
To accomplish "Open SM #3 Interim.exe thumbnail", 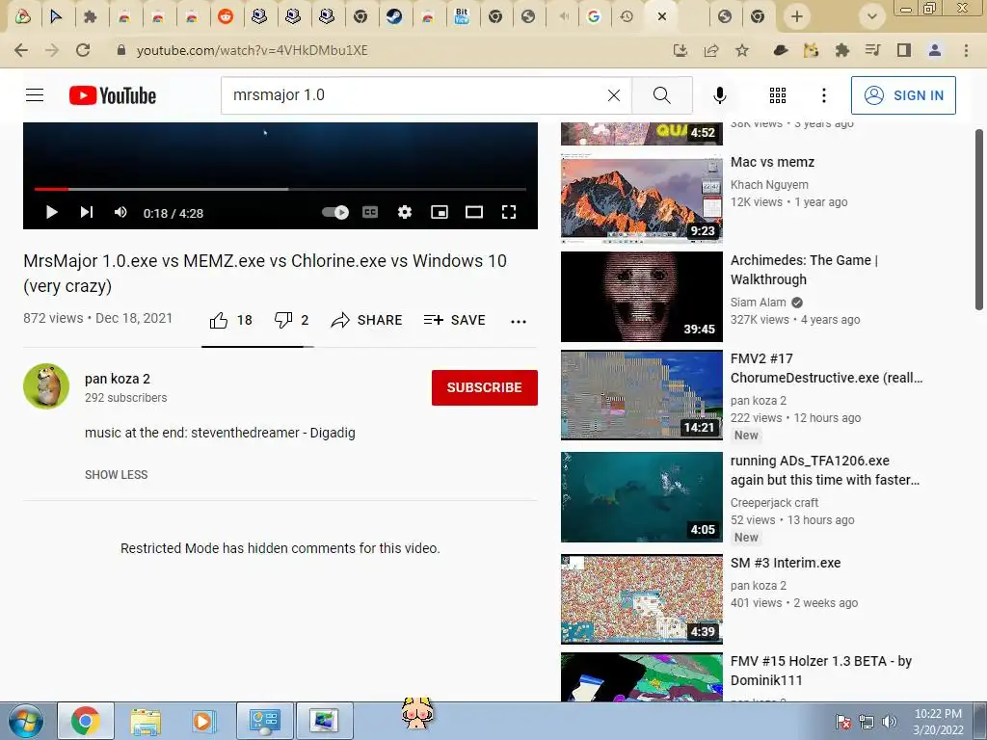I will [641, 599].
